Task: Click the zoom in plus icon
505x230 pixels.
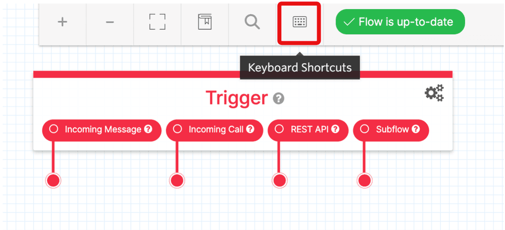Action: [62, 22]
